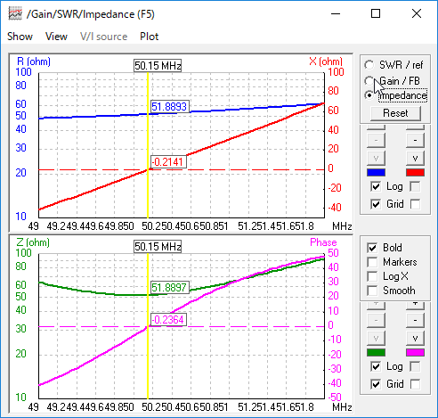Open the Plot menu

click(x=150, y=37)
